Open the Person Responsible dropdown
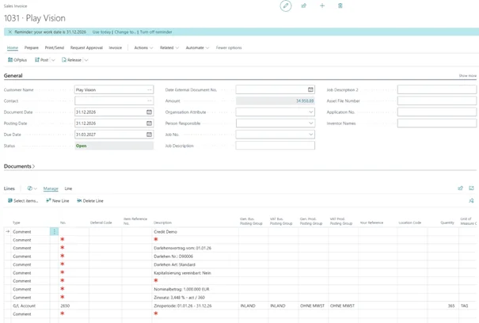The width and height of the screenshot is (479, 323). [x=310, y=123]
